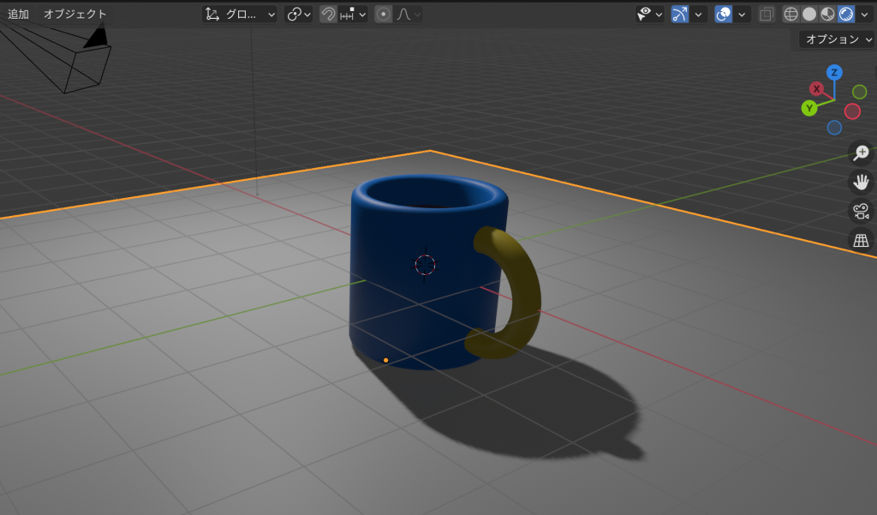Open the オブジェクト menu
The height and width of the screenshot is (515, 877).
(x=75, y=14)
